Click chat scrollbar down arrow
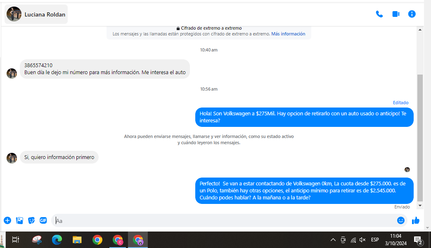 point(420,206)
